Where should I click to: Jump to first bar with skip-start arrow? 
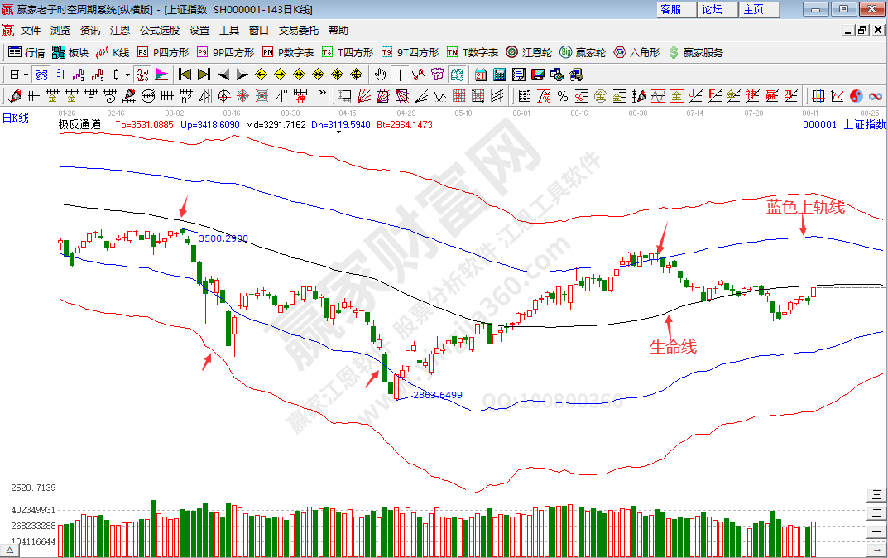point(185,75)
